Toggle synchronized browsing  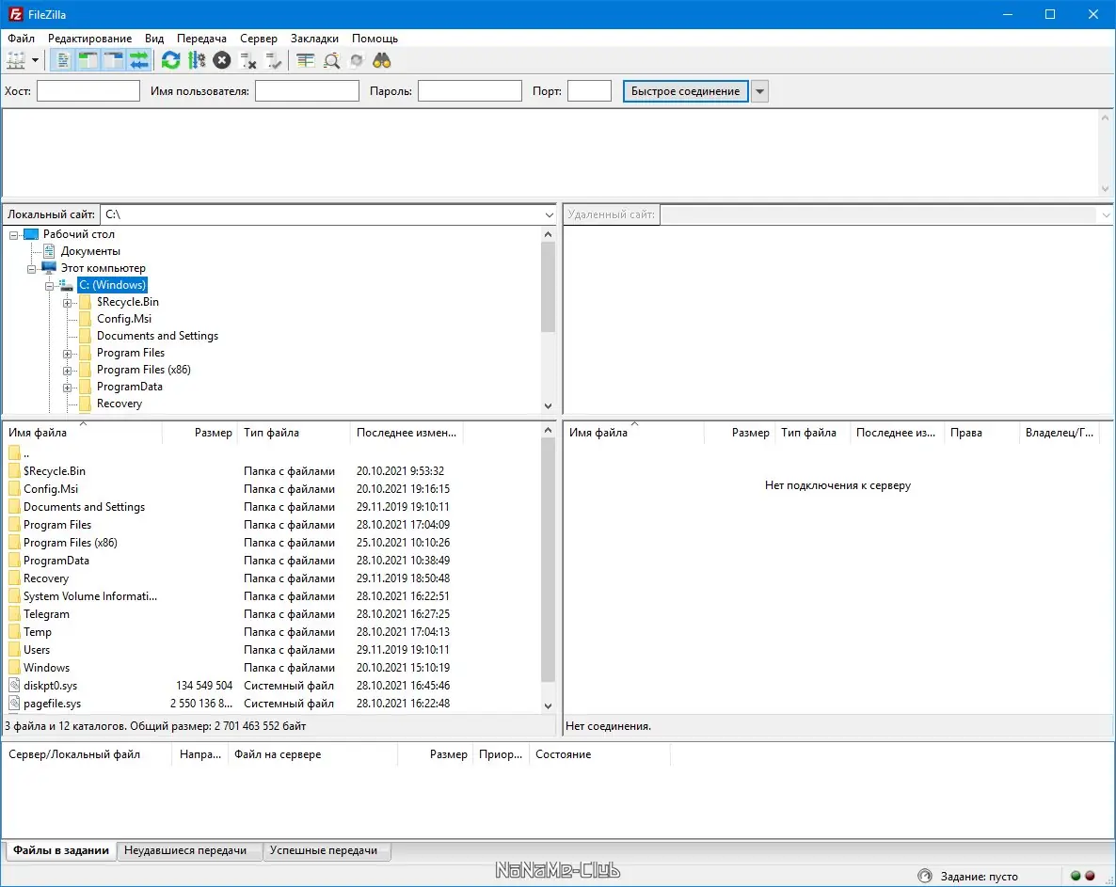(x=357, y=61)
